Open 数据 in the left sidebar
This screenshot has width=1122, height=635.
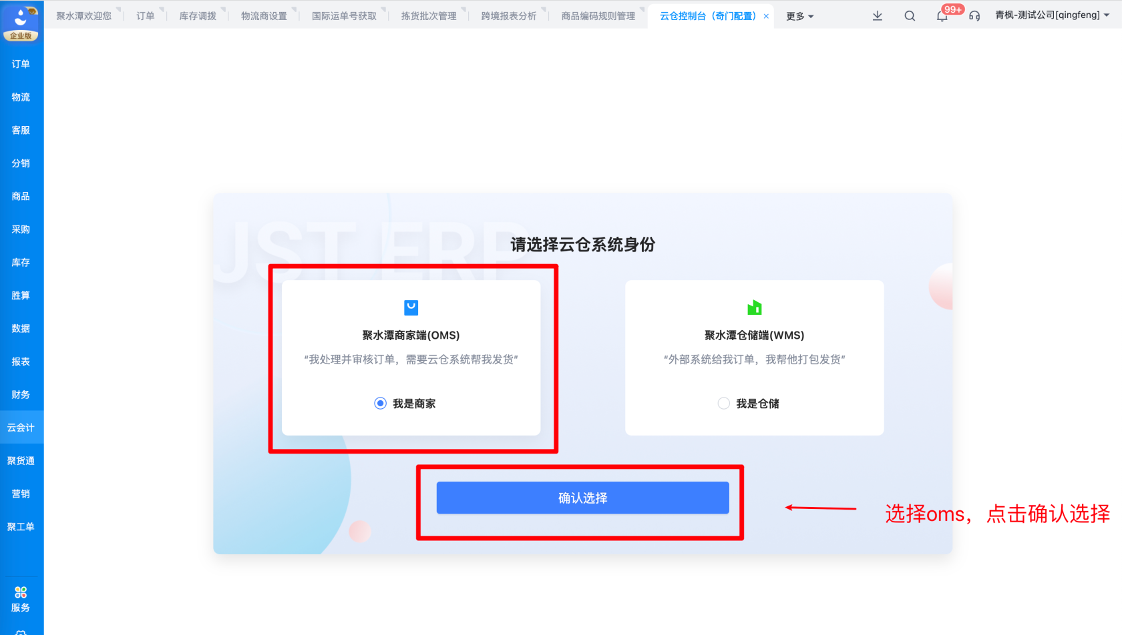click(21, 328)
